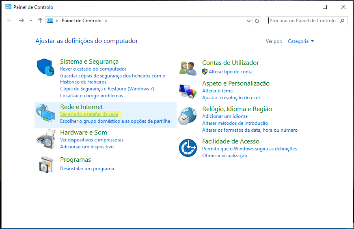Click the Painel de Controlo breadcrumb

pos(82,21)
